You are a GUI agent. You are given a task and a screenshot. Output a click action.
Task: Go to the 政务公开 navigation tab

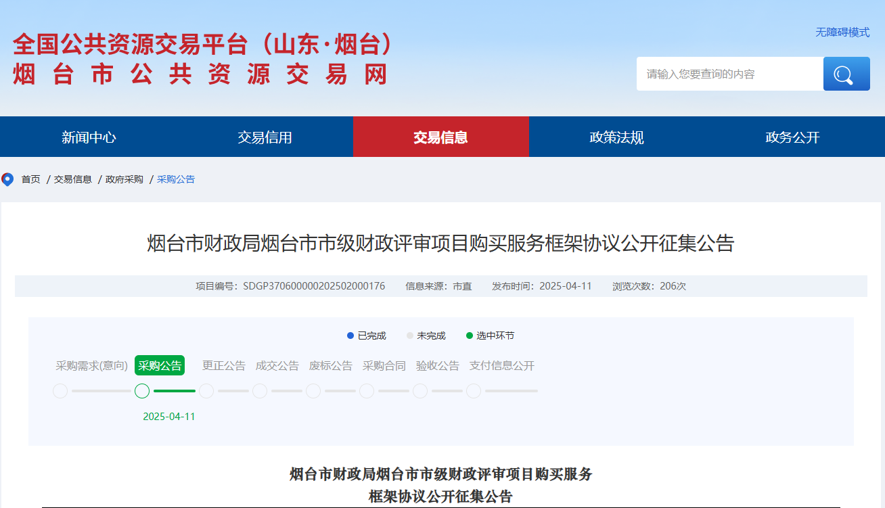click(792, 137)
